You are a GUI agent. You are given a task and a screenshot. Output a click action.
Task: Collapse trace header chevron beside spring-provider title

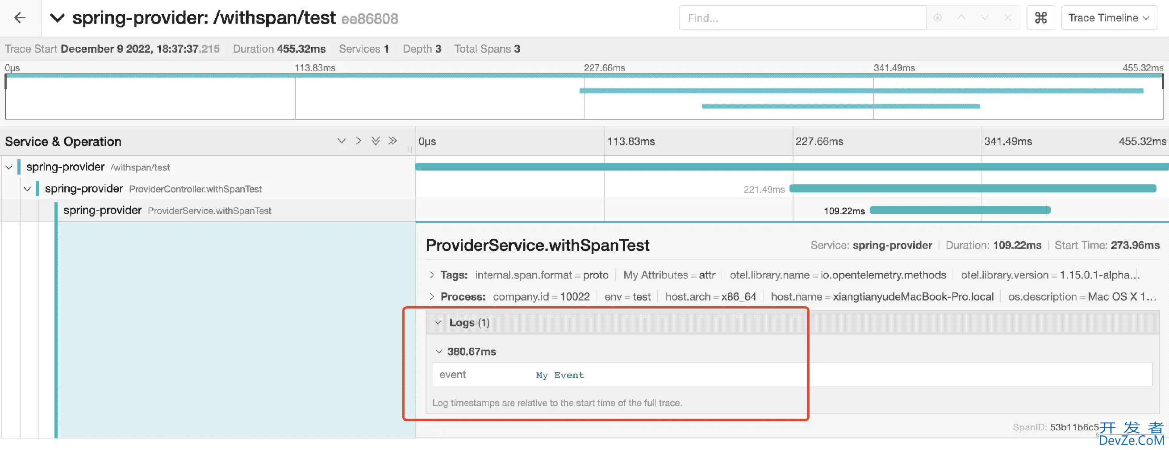point(57,18)
